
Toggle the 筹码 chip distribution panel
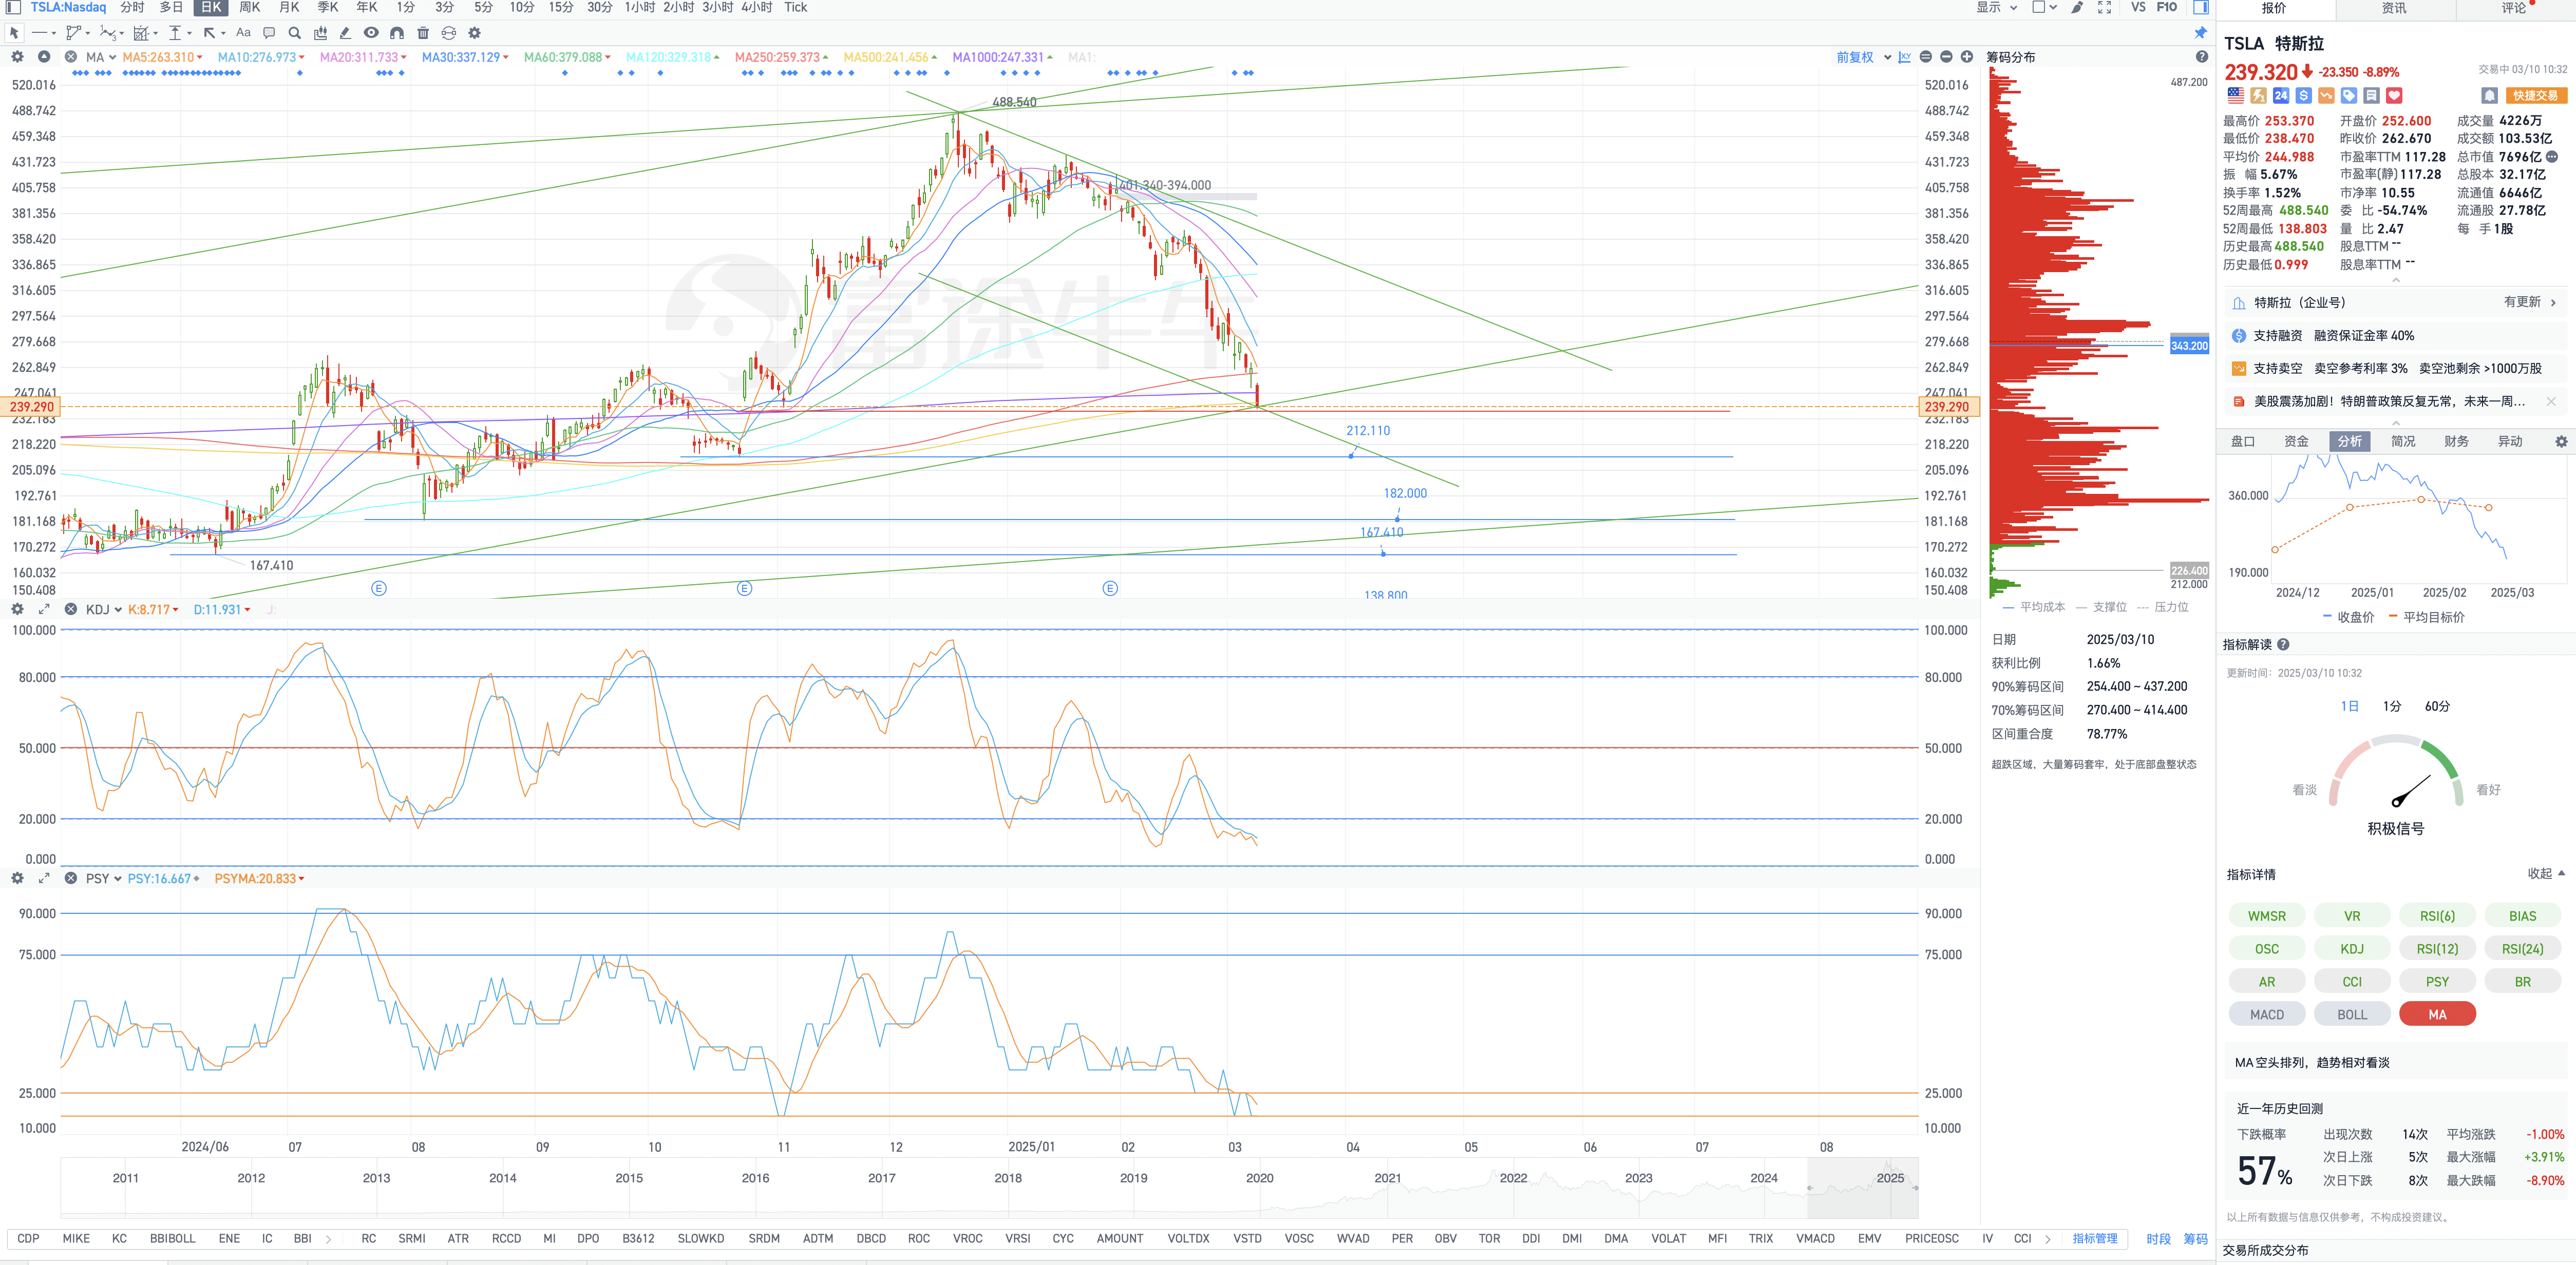tap(2195, 1239)
